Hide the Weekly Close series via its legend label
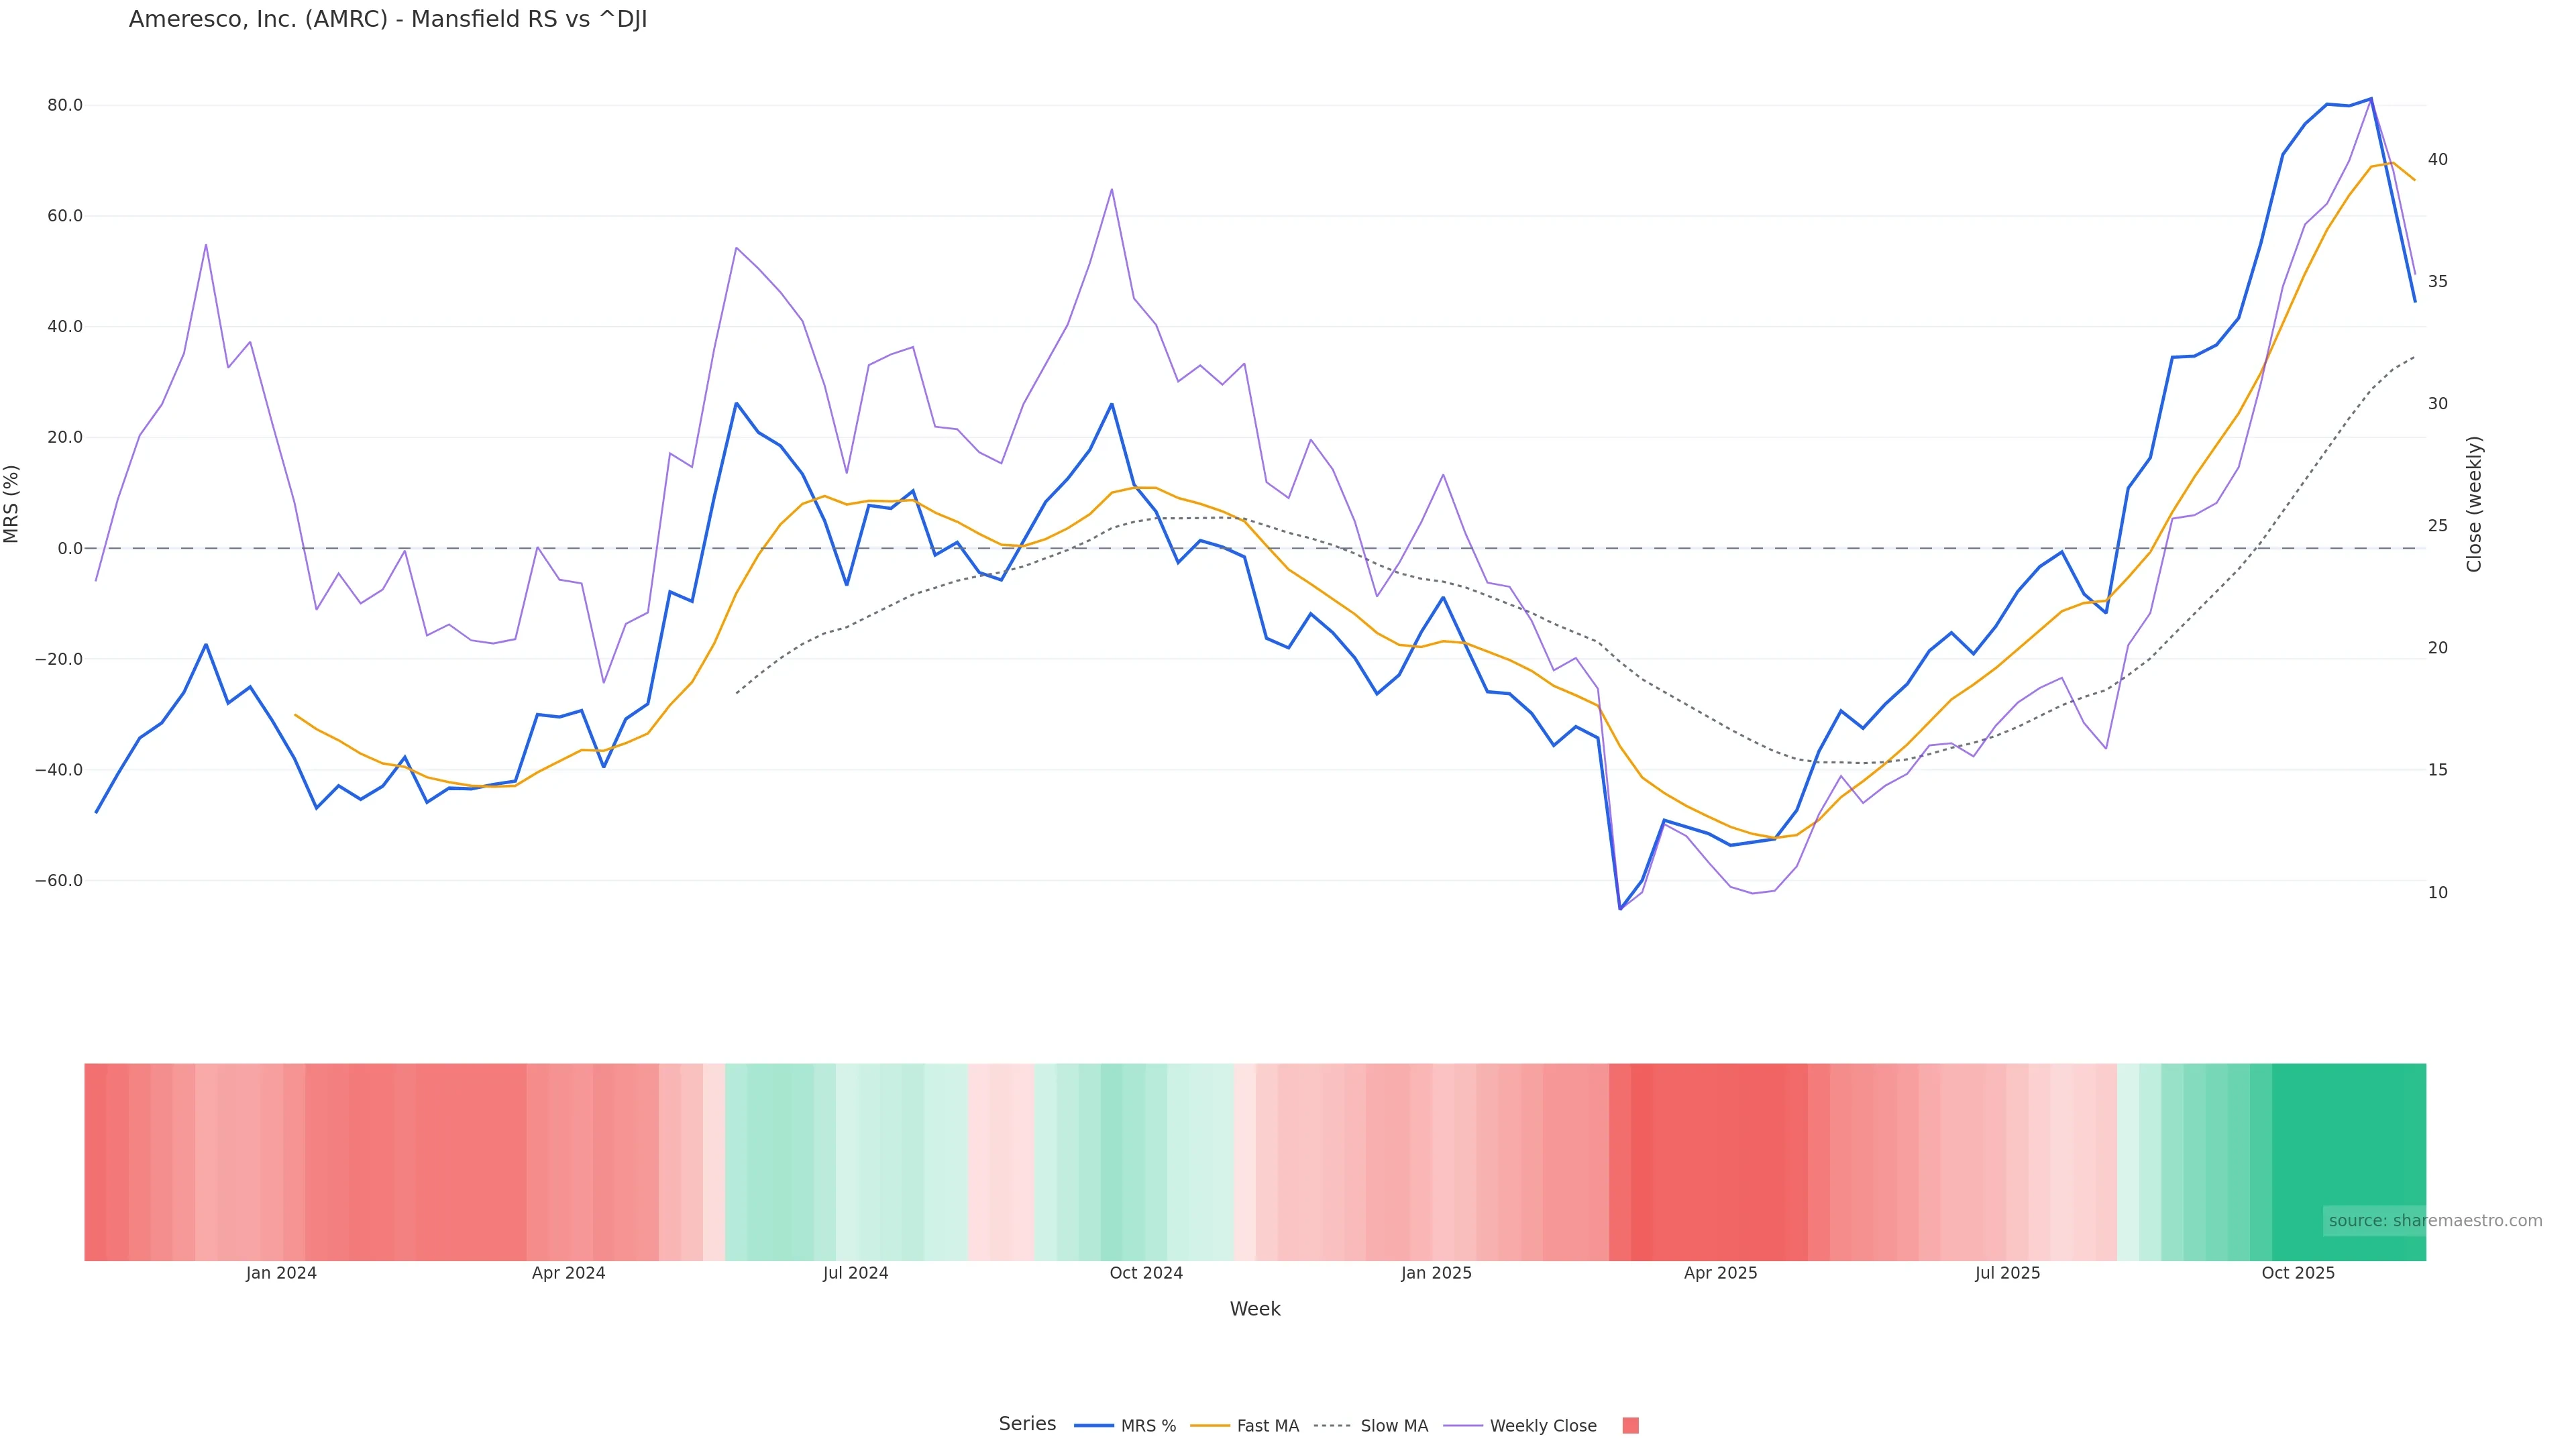Screen dimensions: 2576x1449 (1542, 1426)
